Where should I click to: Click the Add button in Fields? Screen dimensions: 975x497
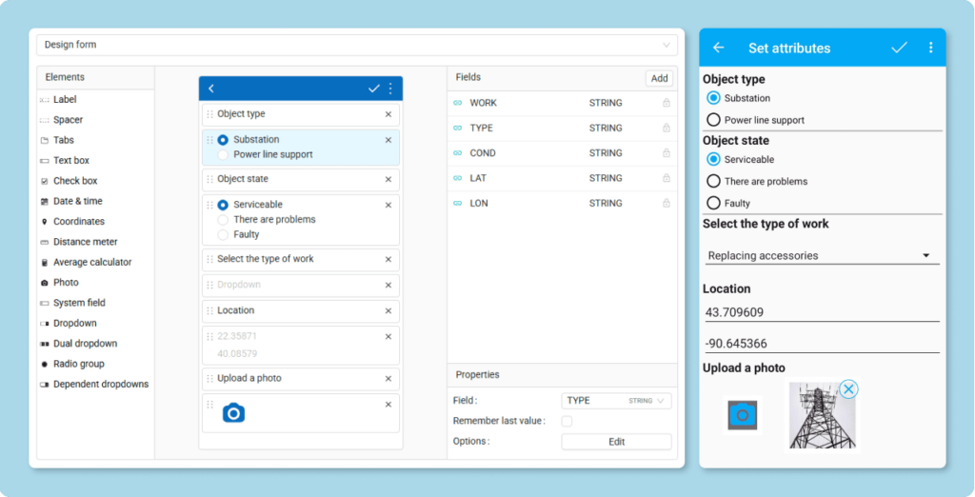[x=659, y=78]
